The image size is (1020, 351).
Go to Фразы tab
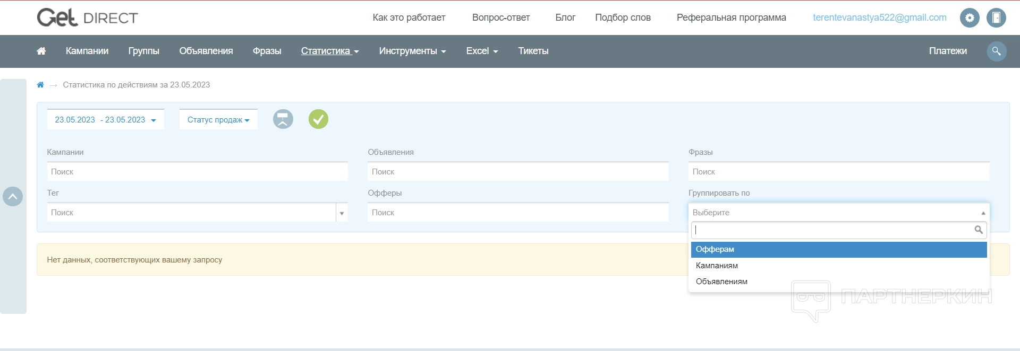coord(267,51)
